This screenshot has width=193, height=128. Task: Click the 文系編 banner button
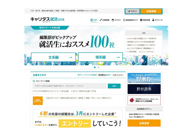click(x=53, y=57)
